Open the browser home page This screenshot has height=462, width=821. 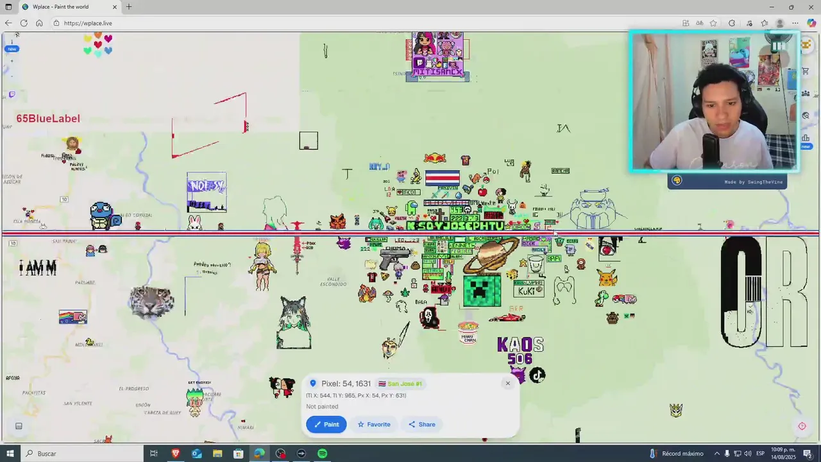coord(39,23)
